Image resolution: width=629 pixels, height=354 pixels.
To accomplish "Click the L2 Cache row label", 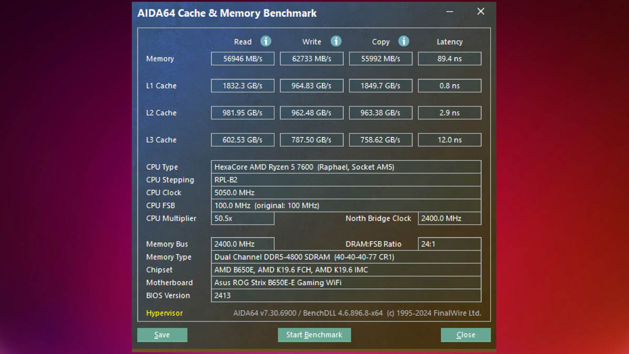I will pos(161,113).
